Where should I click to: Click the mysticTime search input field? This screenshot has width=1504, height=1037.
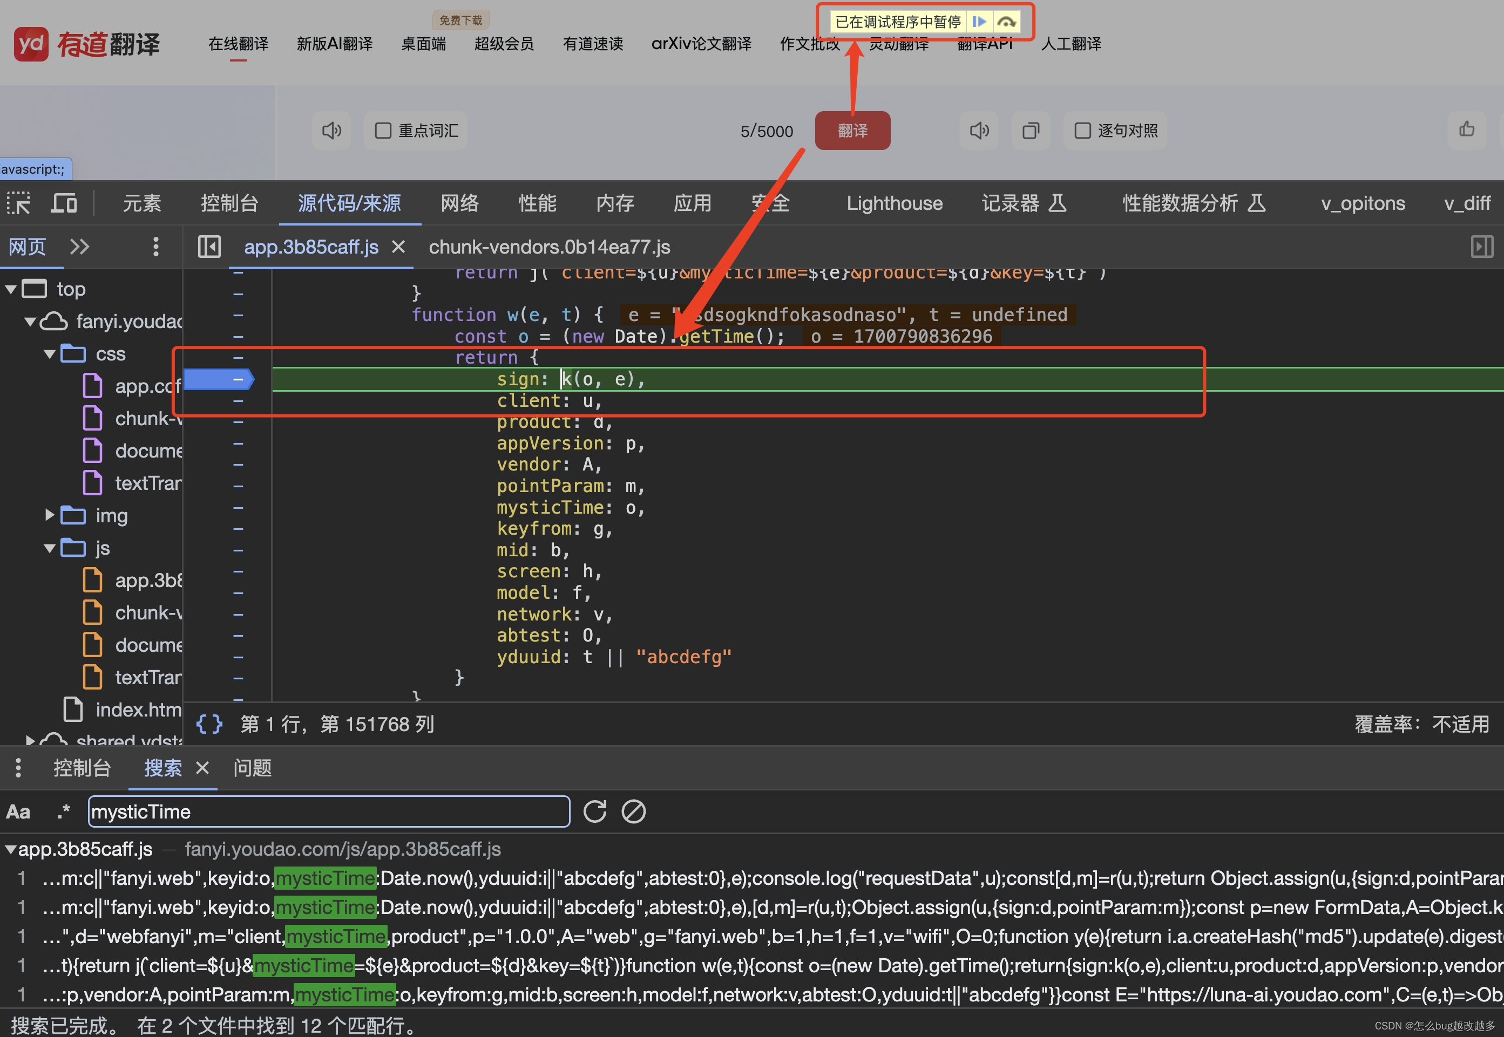(x=328, y=811)
